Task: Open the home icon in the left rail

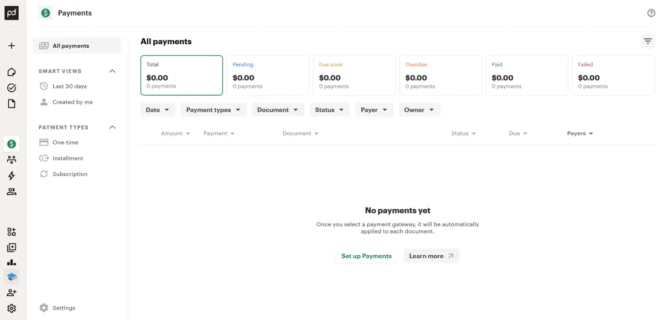Action: click(x=12, y=72)
